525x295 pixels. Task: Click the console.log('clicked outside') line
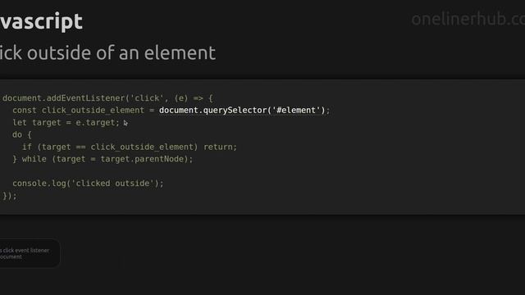pos(88,184)
